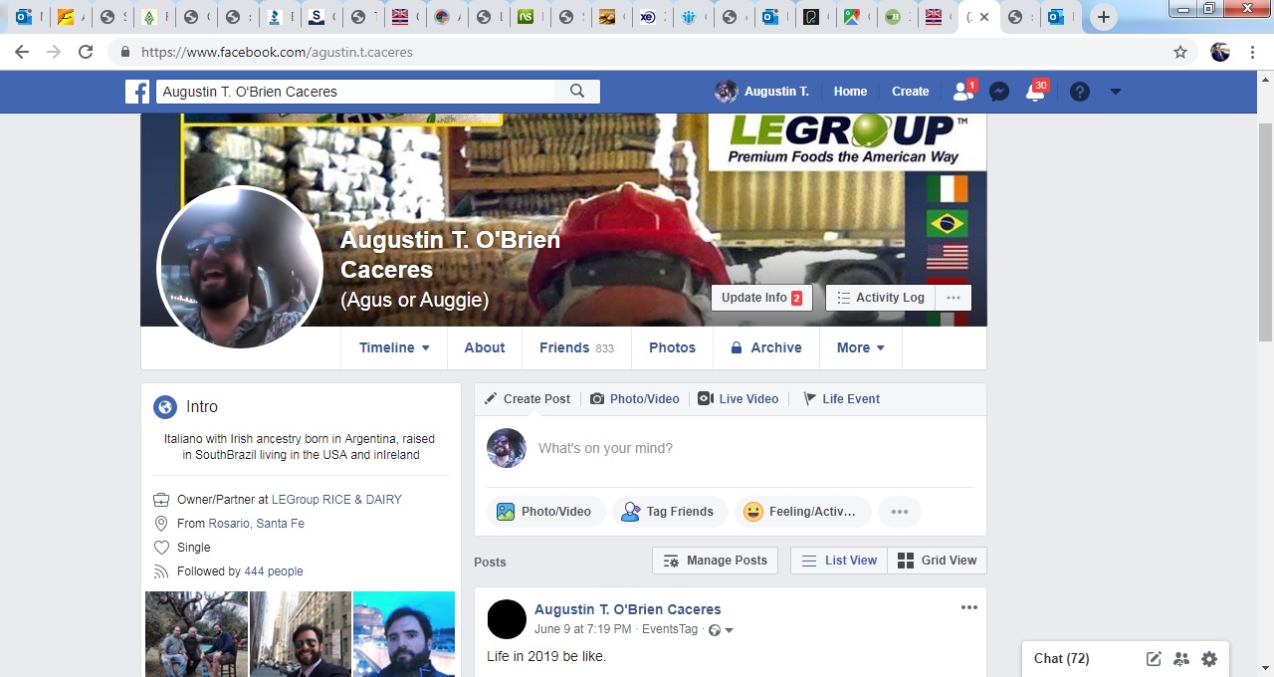Bookmark this page with star icon
Image resolution: width=1274 pixels, height=677 pixels.
[x=1180, y=52]
